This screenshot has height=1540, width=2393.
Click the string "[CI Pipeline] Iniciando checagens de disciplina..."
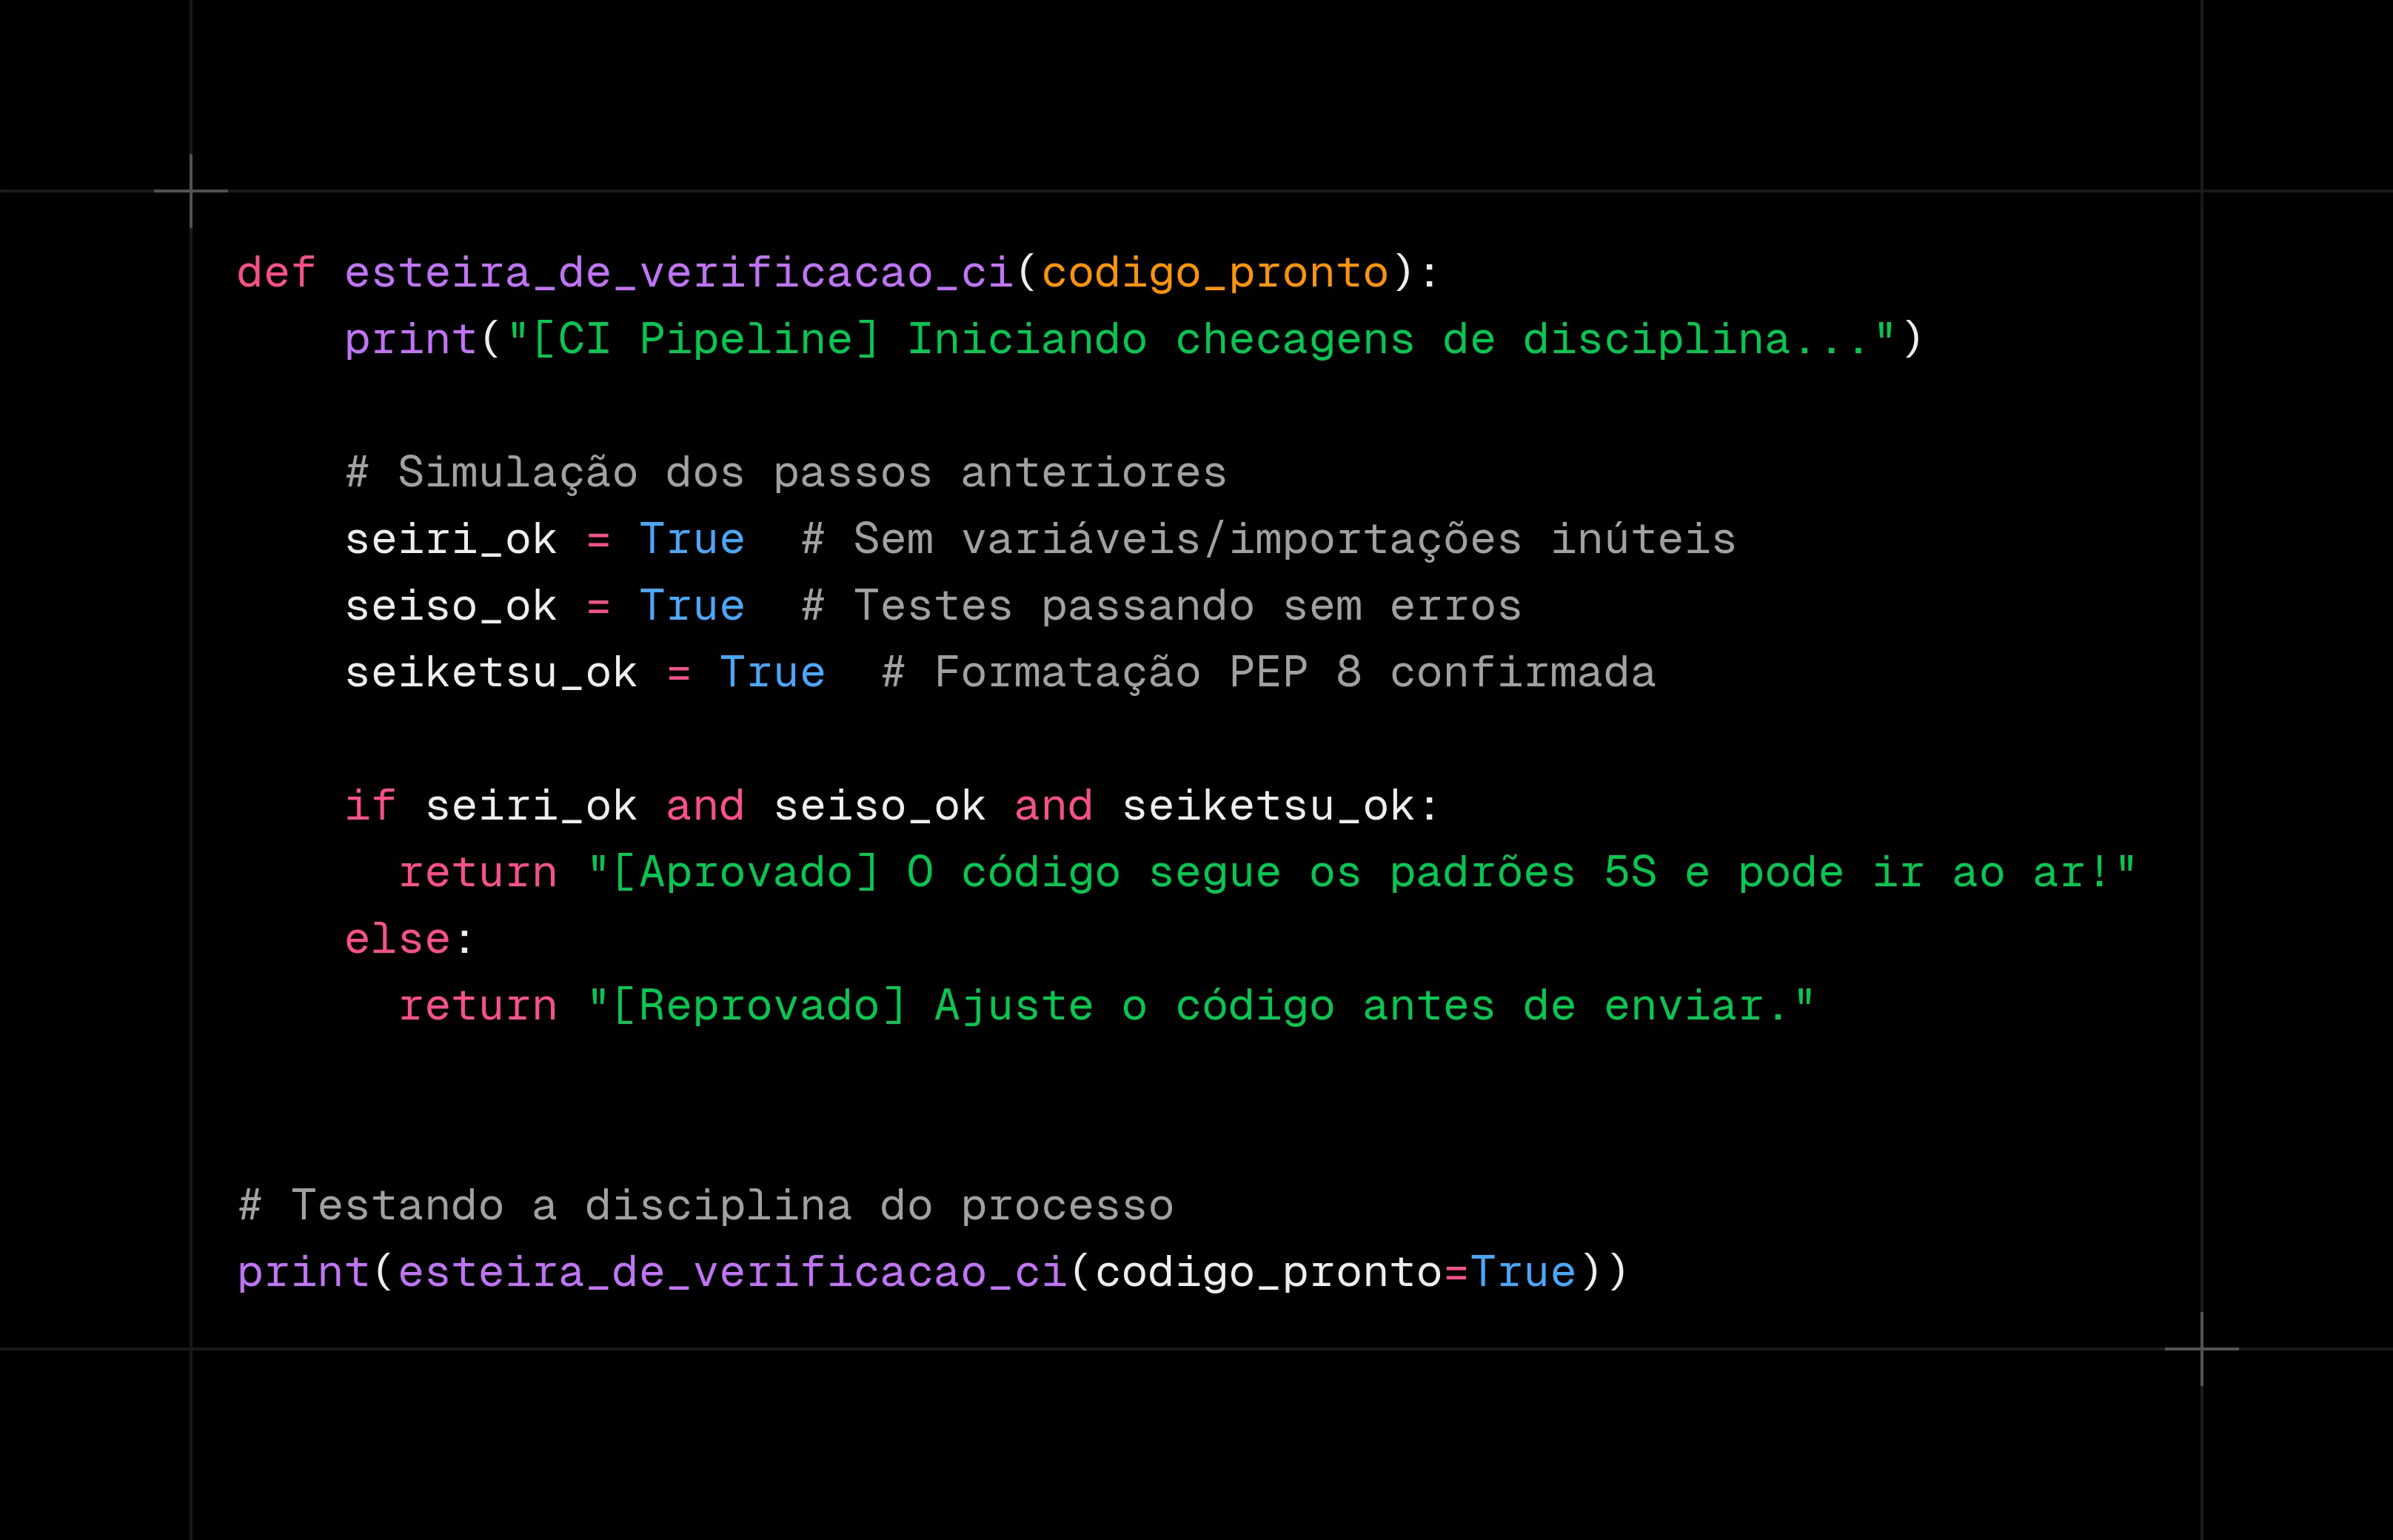click(1201, 340)
